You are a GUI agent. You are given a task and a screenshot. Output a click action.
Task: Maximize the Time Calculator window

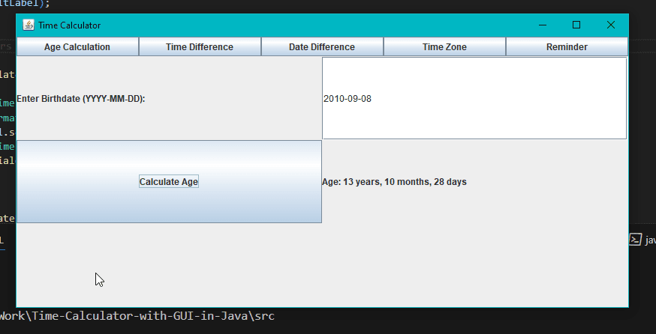(576, 25)
